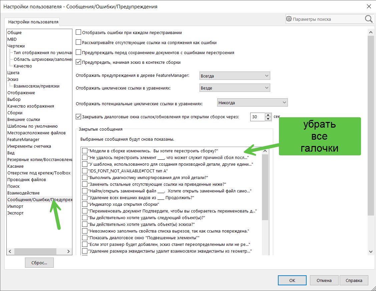
Task: Select the 'Настройки пользователя' tab
Action: [33, 22]
